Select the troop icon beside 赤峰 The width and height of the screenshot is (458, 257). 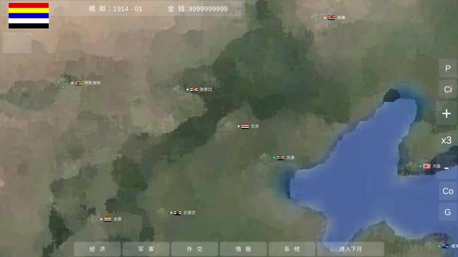tap(316, 18)
